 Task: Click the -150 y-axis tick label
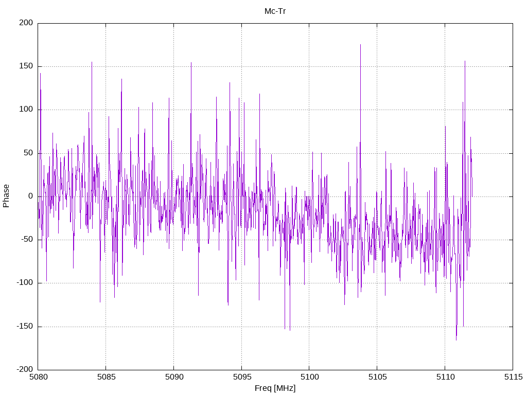[x=25, y=326]
